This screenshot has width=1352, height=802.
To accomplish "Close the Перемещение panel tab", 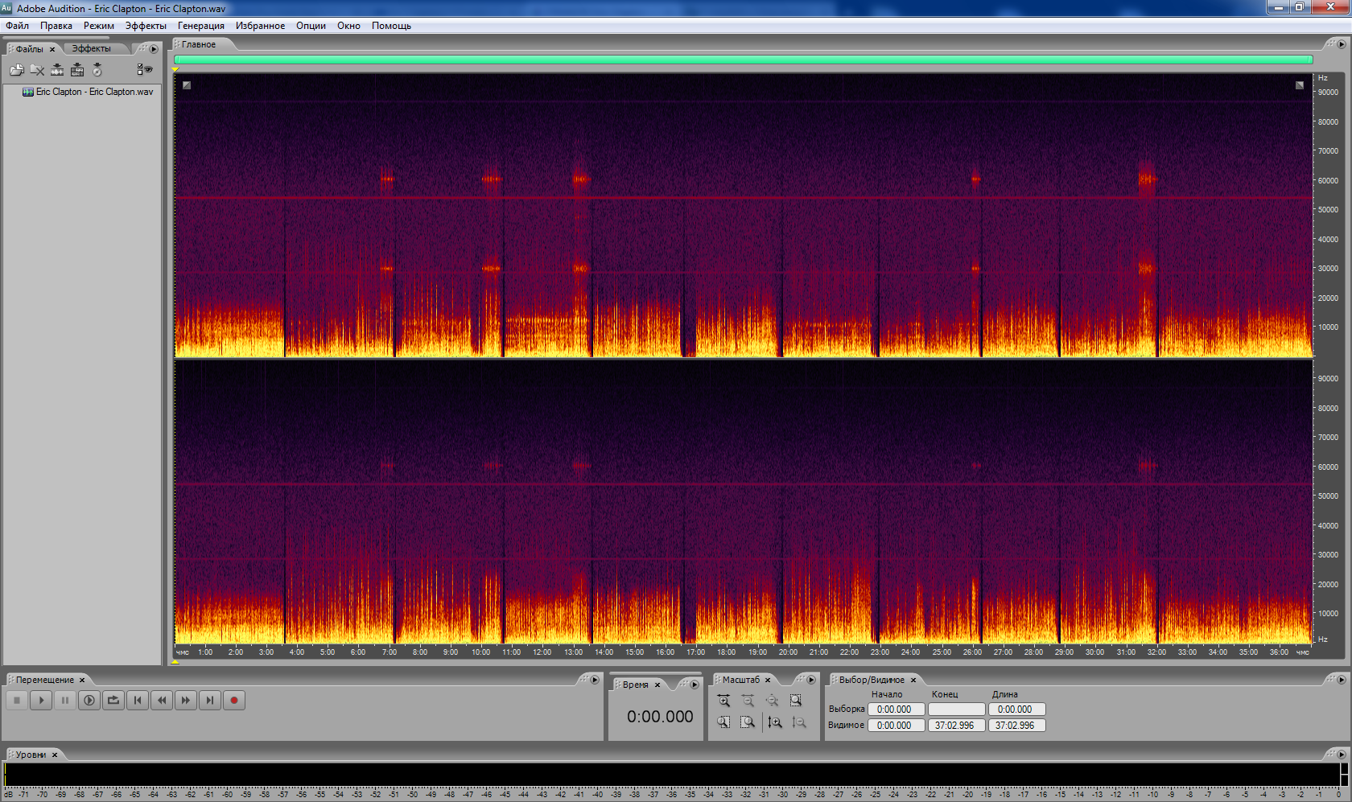I will coord(82,680).
